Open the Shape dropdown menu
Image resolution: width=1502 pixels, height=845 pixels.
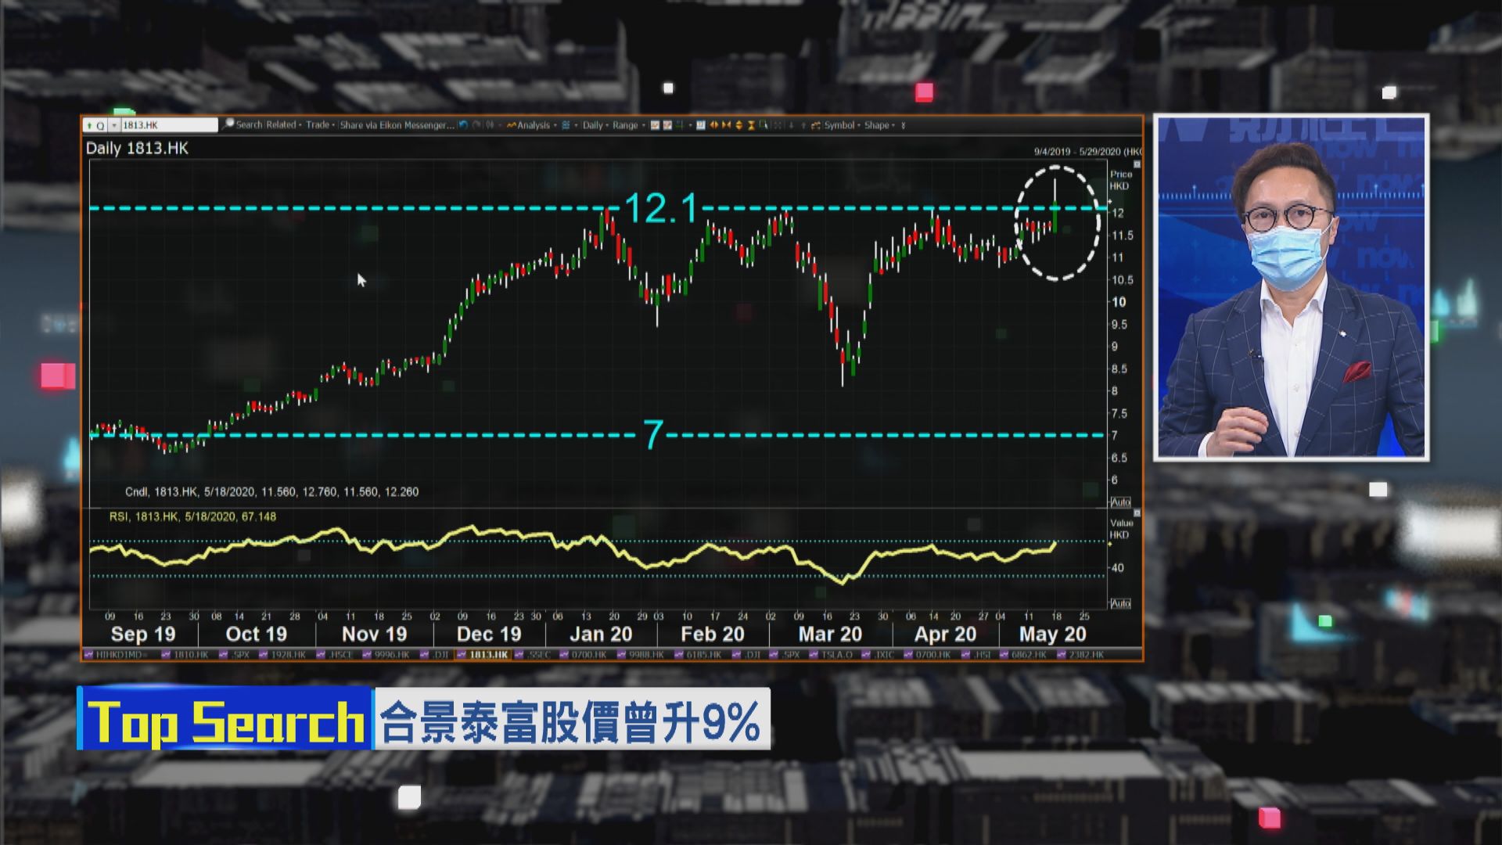879,124
